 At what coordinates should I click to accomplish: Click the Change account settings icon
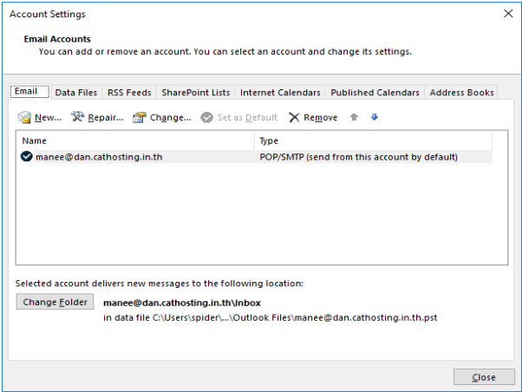(139, 117)
